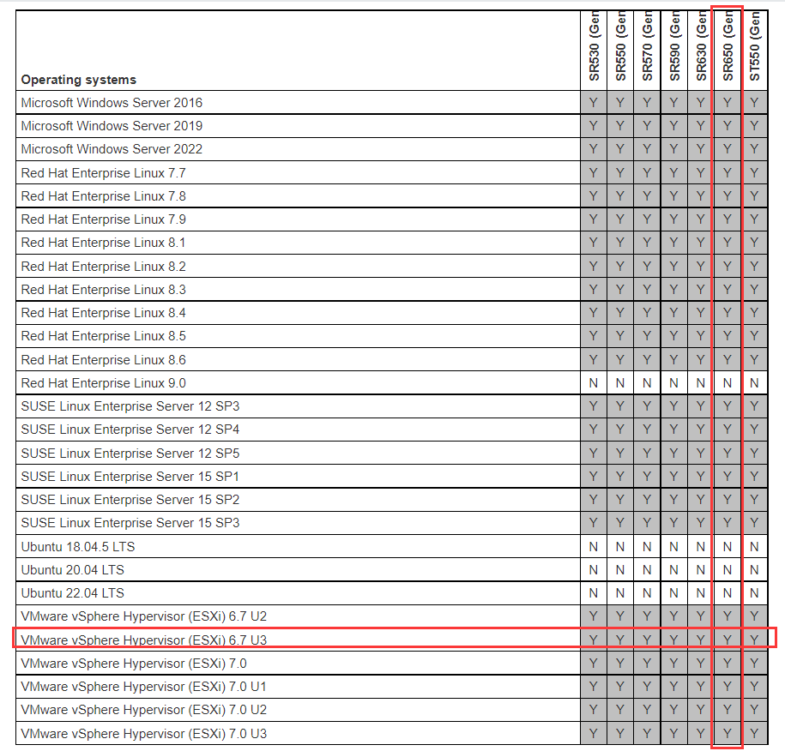The height and width of the screenshot is (751, 785).
Task: Click 'VMware vSphere Hypervisor (ESXi) 7.0 U1' label
Action: tap(143, 687)
